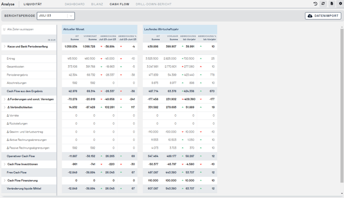Expand Cash Flow Finanzierung row
This screenshot has width=344, height=198.
[5, 181]
